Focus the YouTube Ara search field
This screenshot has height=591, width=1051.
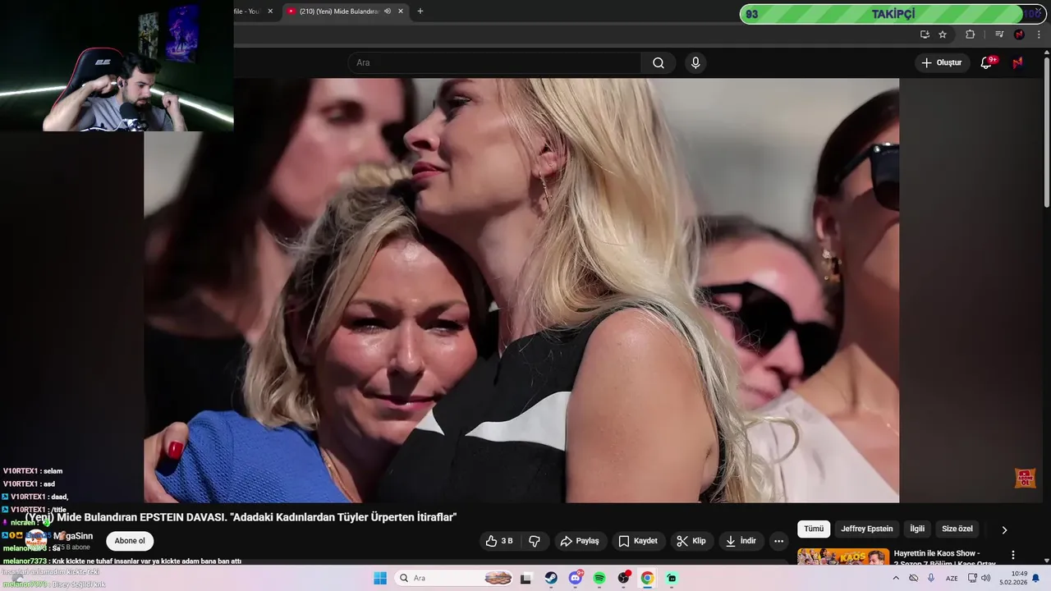click(x=495, y=63)
